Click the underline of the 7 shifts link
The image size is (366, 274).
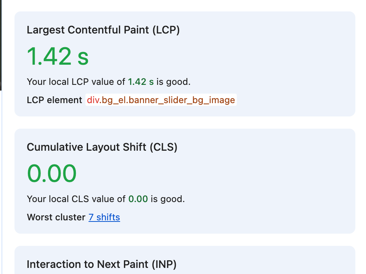(x=104, y=221)
